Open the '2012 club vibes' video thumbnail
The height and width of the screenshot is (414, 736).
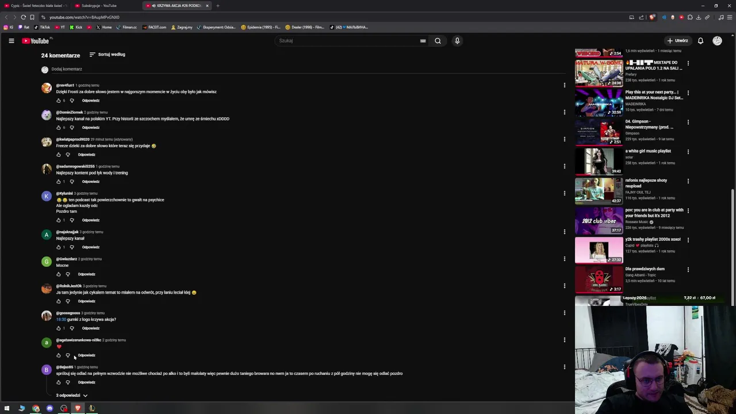pyautogui.click(x=599, y=221)
